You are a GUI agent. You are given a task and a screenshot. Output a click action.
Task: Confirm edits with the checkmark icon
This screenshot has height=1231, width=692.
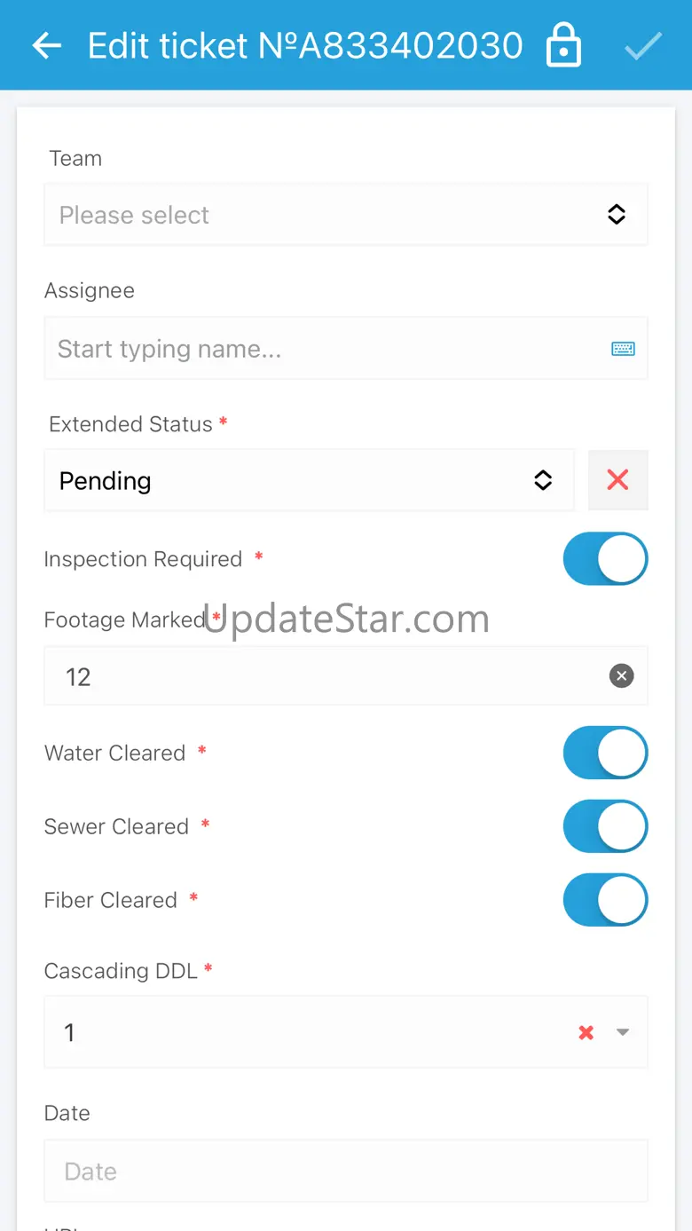coord(642,46)
